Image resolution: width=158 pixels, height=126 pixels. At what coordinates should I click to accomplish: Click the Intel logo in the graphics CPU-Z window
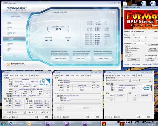[x=147, y=88]
